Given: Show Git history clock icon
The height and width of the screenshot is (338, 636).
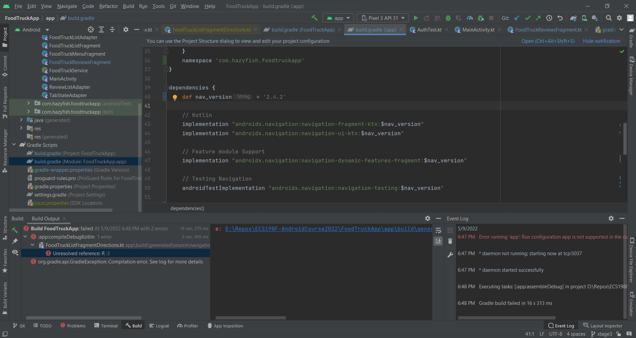Looking at the screenshot, I should [x=549, y=18].
